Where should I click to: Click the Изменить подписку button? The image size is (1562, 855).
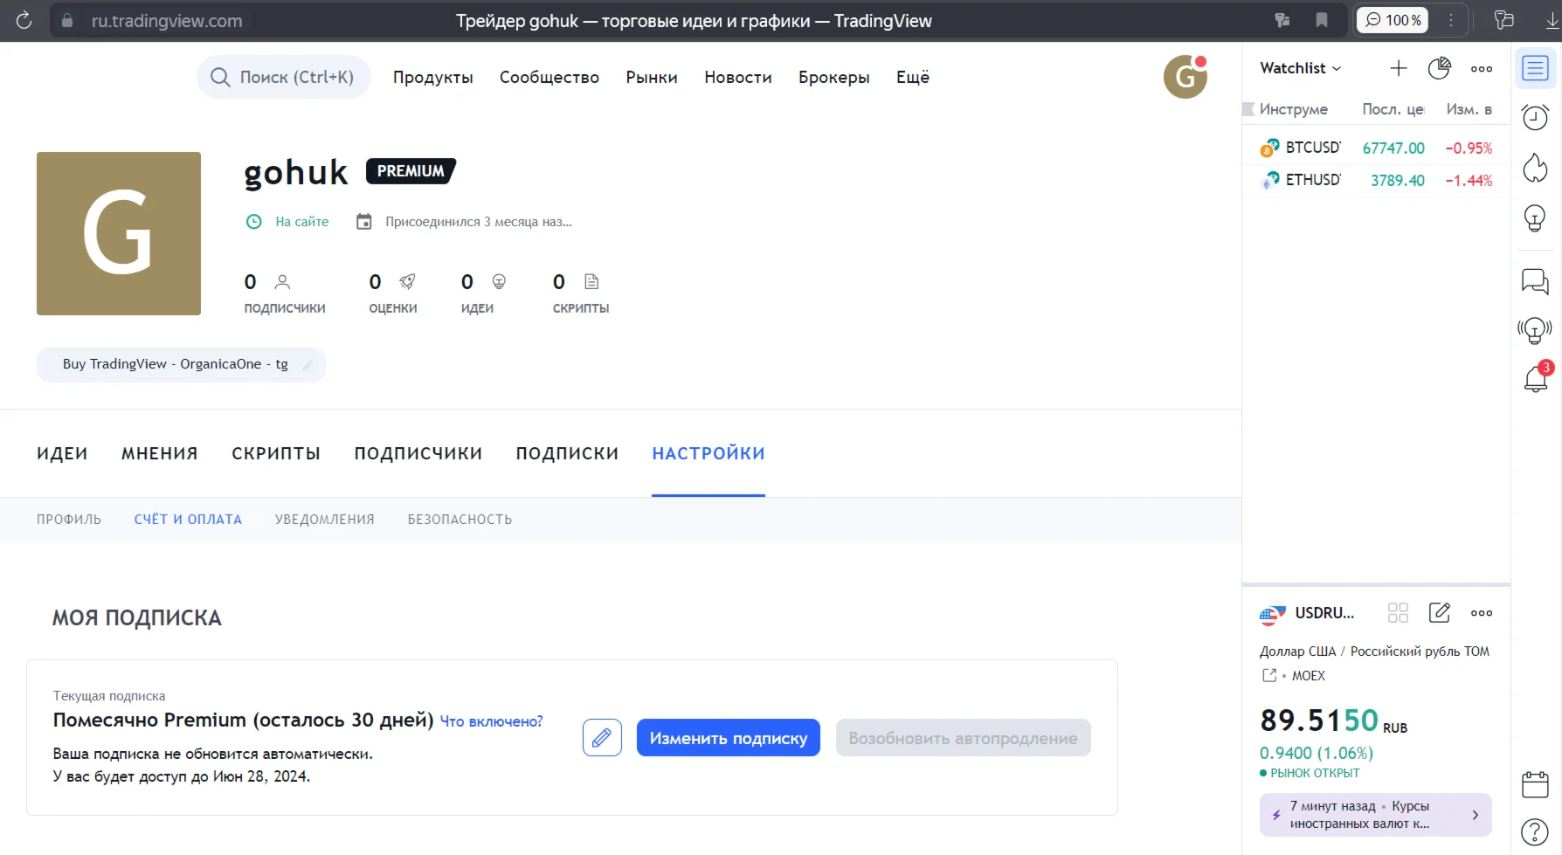pyautogui.click(x=729, y=738)
